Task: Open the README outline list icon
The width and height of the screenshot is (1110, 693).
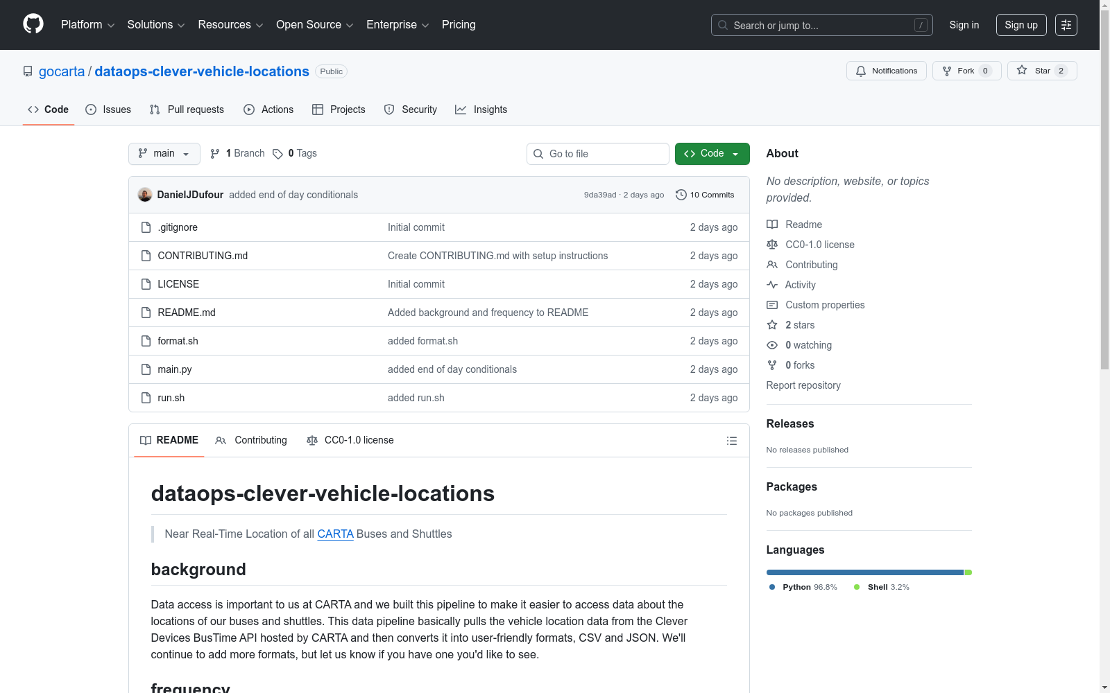Action: (731, 441)
